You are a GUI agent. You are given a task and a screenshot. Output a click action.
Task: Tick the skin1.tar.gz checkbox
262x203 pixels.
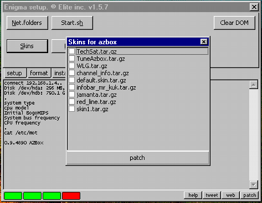tap(71, 109)
